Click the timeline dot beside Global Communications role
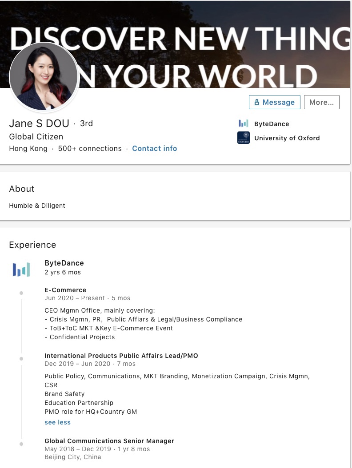 tap(21, 444)
